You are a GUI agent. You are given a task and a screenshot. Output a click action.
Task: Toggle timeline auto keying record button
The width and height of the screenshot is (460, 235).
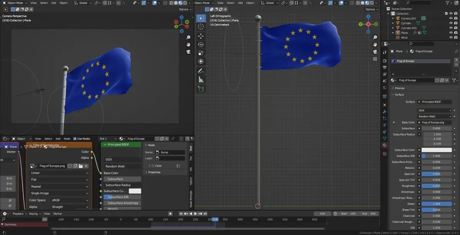(x=170, y=214)
